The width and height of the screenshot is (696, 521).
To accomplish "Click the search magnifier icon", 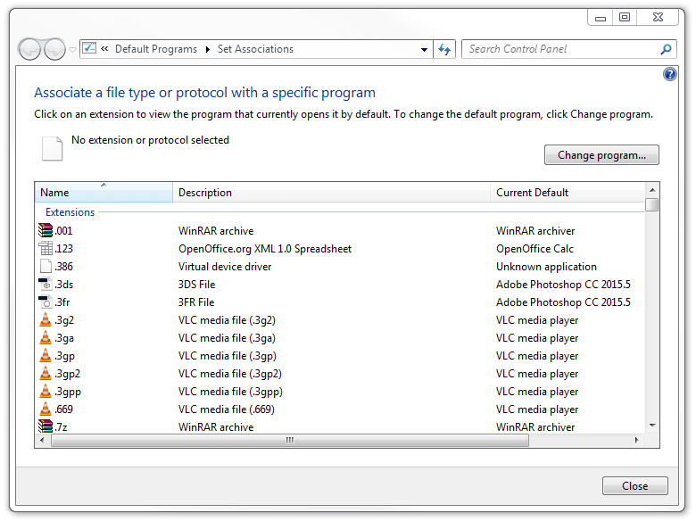I will (666, 49).
